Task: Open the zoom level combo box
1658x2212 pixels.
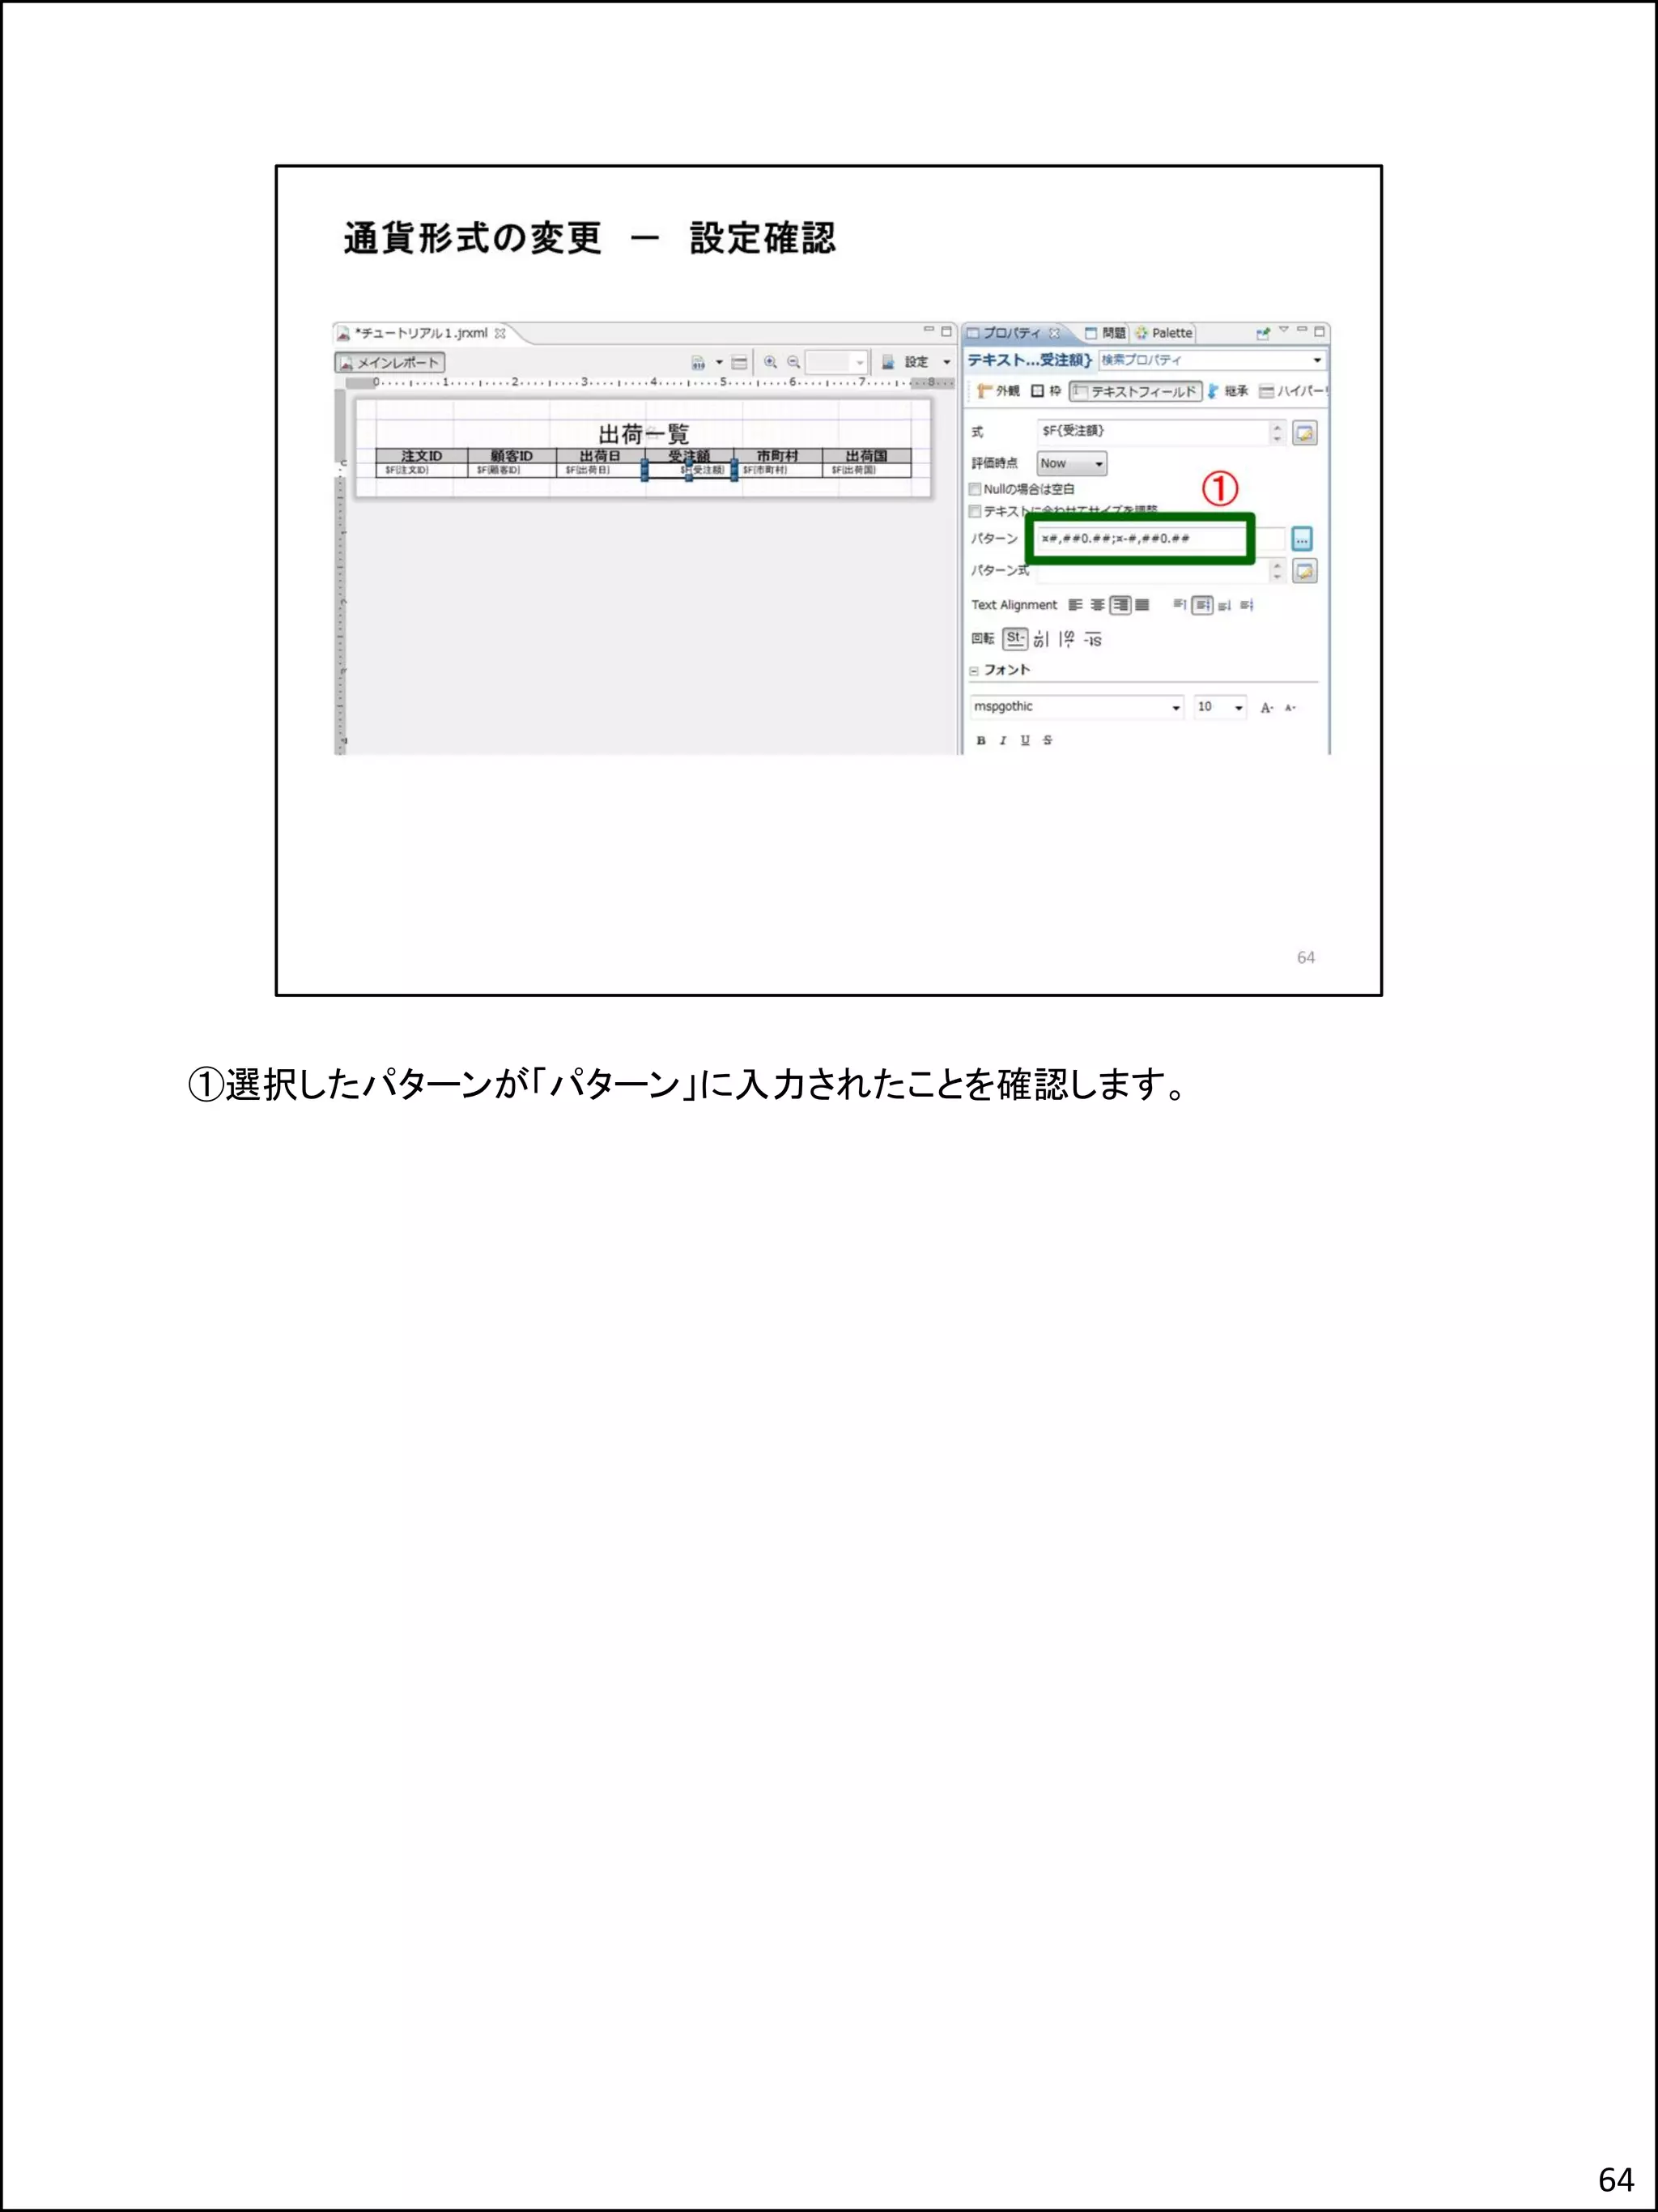Action: [836, 362]
